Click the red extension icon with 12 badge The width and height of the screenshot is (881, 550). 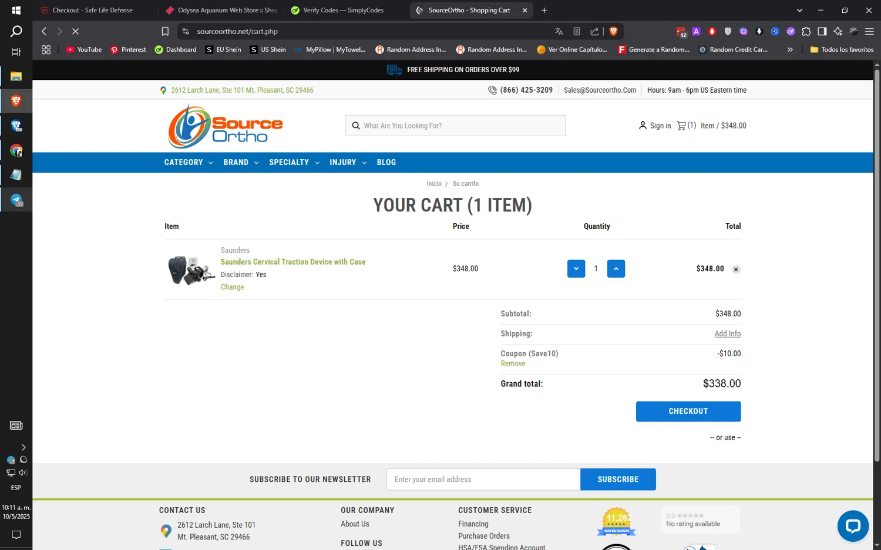pos(681,32)
